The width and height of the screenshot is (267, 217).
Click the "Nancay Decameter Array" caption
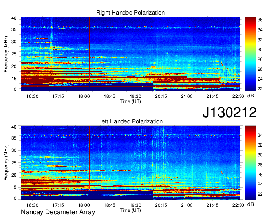[x=58, y=212]
